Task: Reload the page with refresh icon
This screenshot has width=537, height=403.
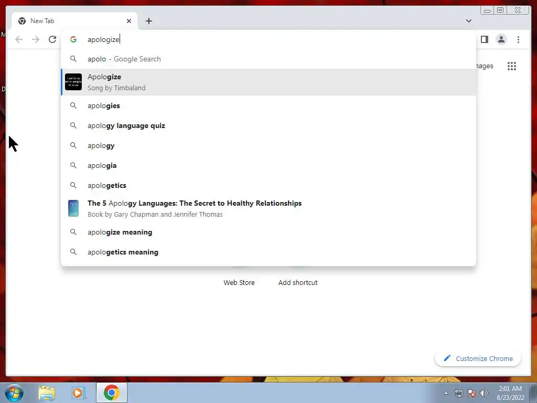Action: click(x=52, y=39)
